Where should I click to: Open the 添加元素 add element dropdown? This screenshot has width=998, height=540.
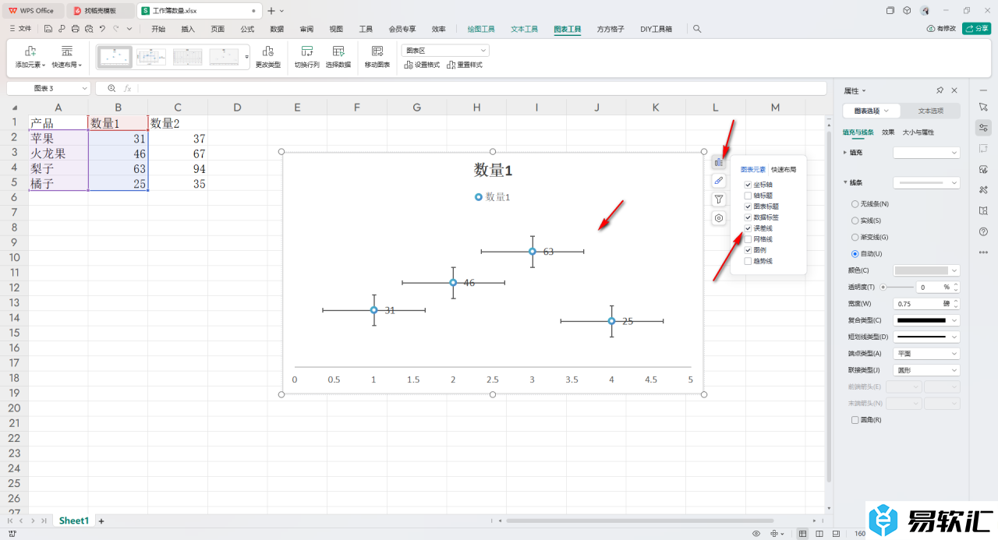pos(30,65)
